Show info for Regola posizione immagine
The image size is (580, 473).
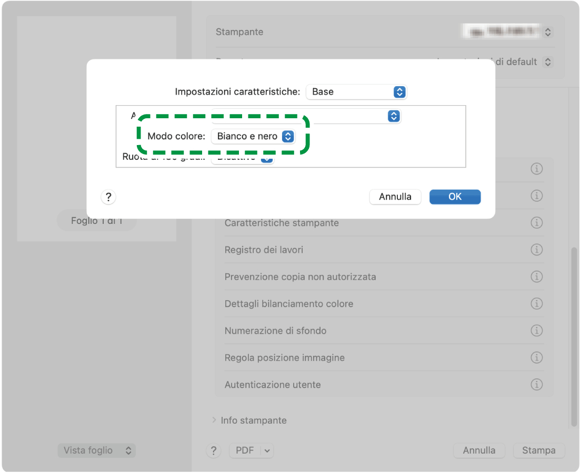[x=536, y=357]
